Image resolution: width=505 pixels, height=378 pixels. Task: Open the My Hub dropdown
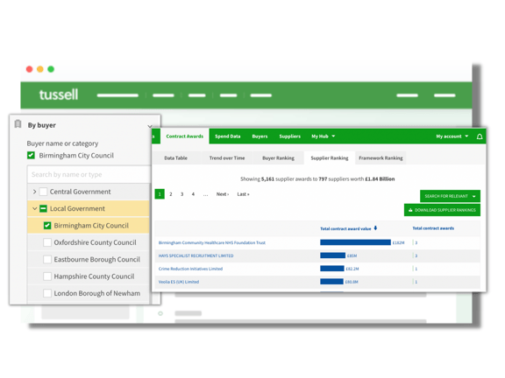tap(323, 136)
